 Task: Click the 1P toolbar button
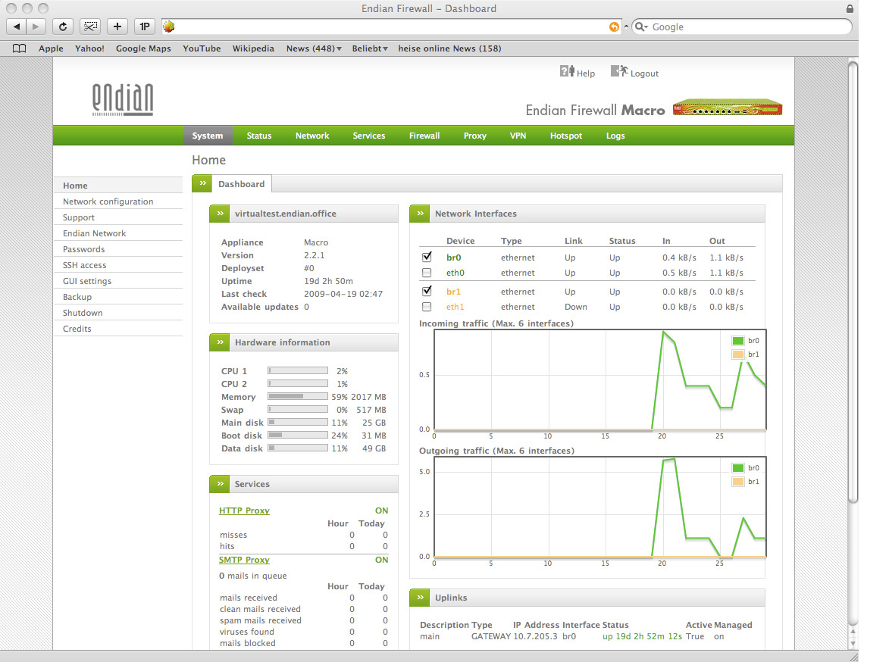click(x=145, y=27)
